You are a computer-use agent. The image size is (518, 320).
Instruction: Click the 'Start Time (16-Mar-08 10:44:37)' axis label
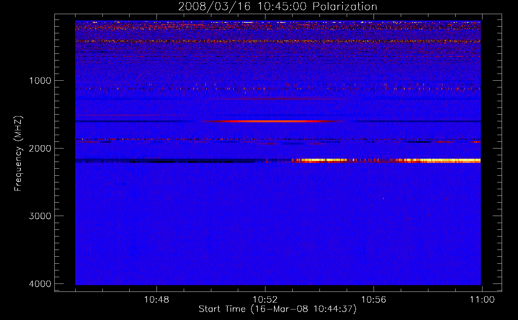(x=278, y=309)
